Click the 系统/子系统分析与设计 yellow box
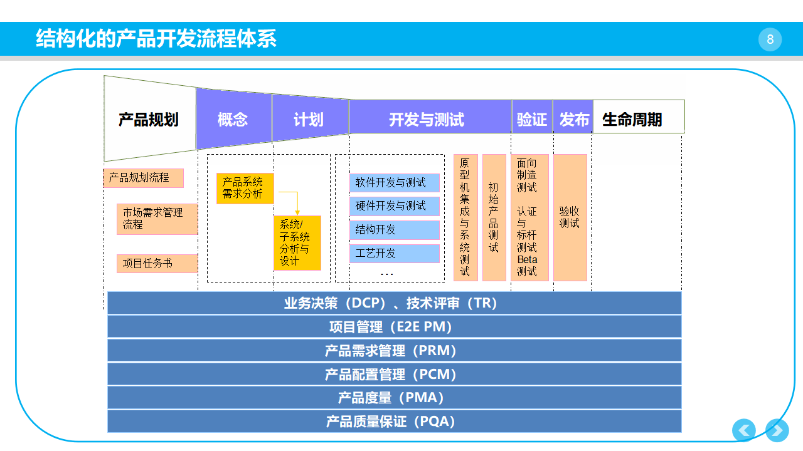 [297, 243]
